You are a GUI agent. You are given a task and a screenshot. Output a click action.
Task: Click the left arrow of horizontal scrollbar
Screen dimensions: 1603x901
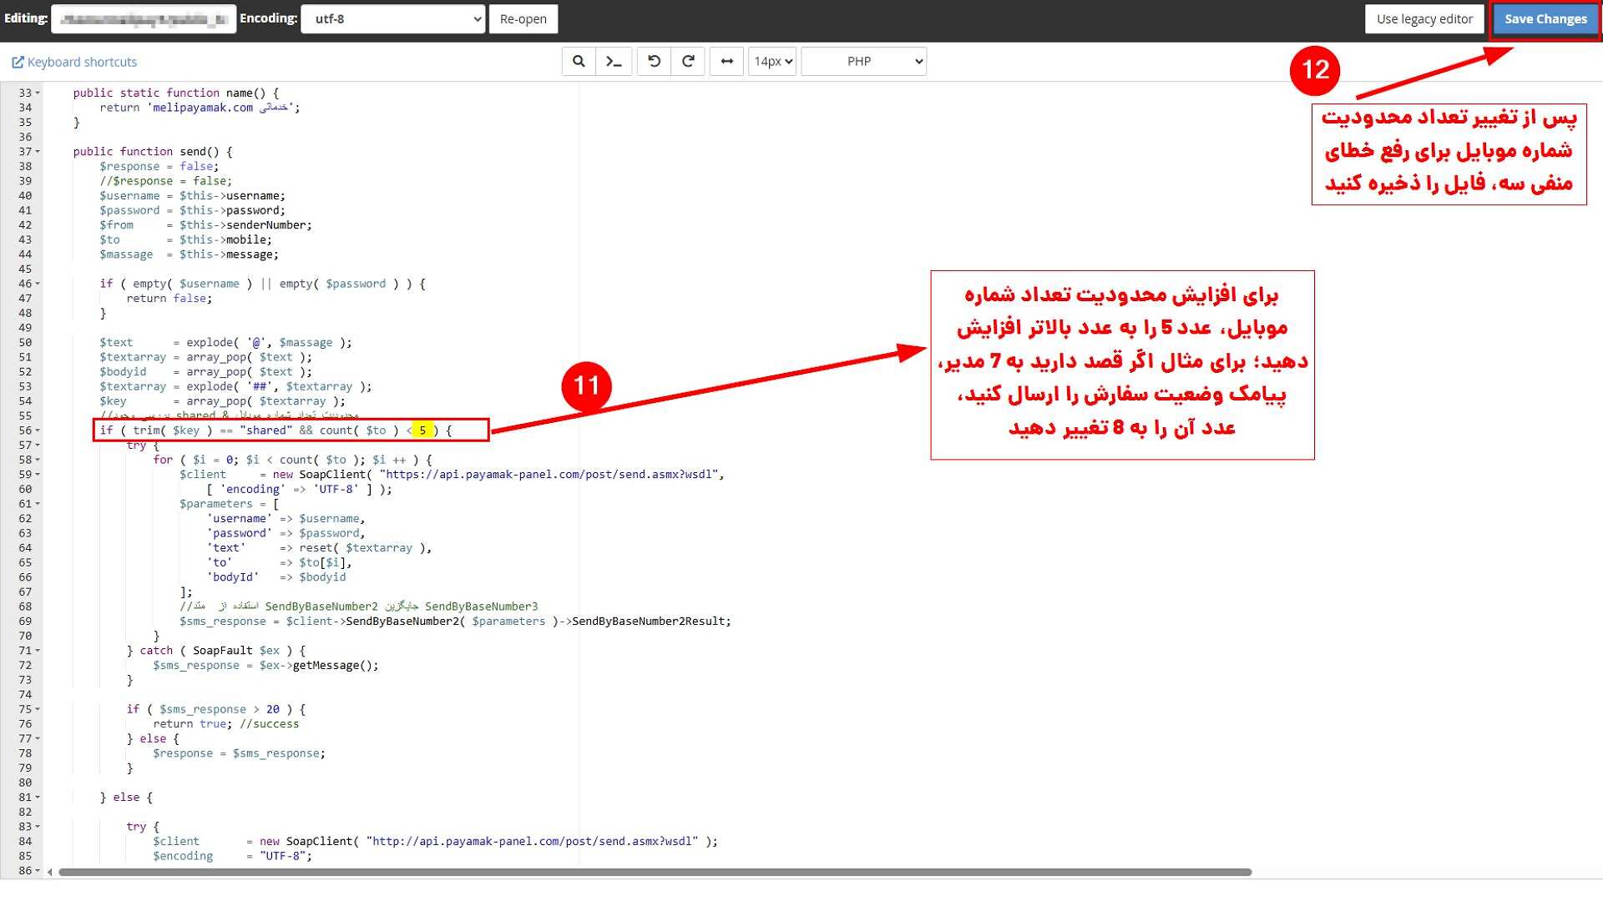(x=50, y=873)
